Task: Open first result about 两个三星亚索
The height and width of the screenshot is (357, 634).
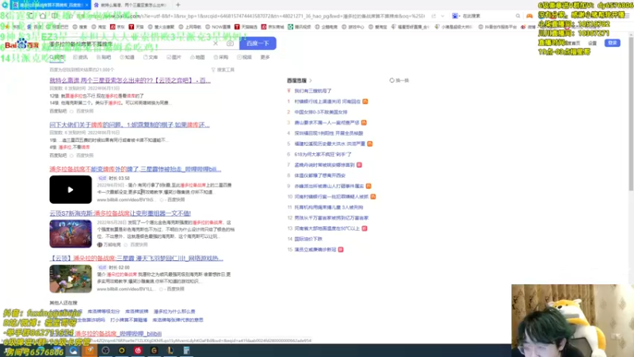Action: tap(130, 81)
